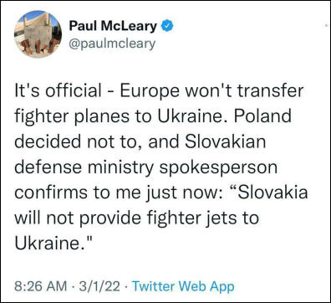Click the text "fighter planes" in the tweet
The height and width of the screenshot is (303, 331).
click(72, 116)
